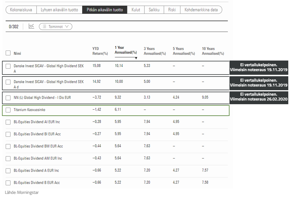The height and width of the screenshot is (197, 290).
Task: Check the Danske Global High Dividend SEK A d row
Action: point(8,82)
